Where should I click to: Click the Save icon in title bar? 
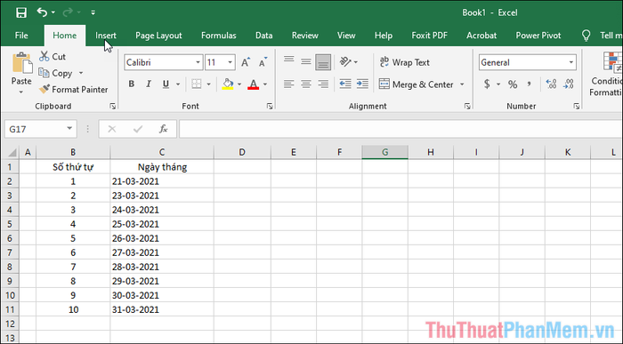point(21,12)
